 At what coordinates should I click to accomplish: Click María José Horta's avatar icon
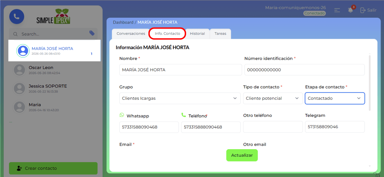[23, 51]
